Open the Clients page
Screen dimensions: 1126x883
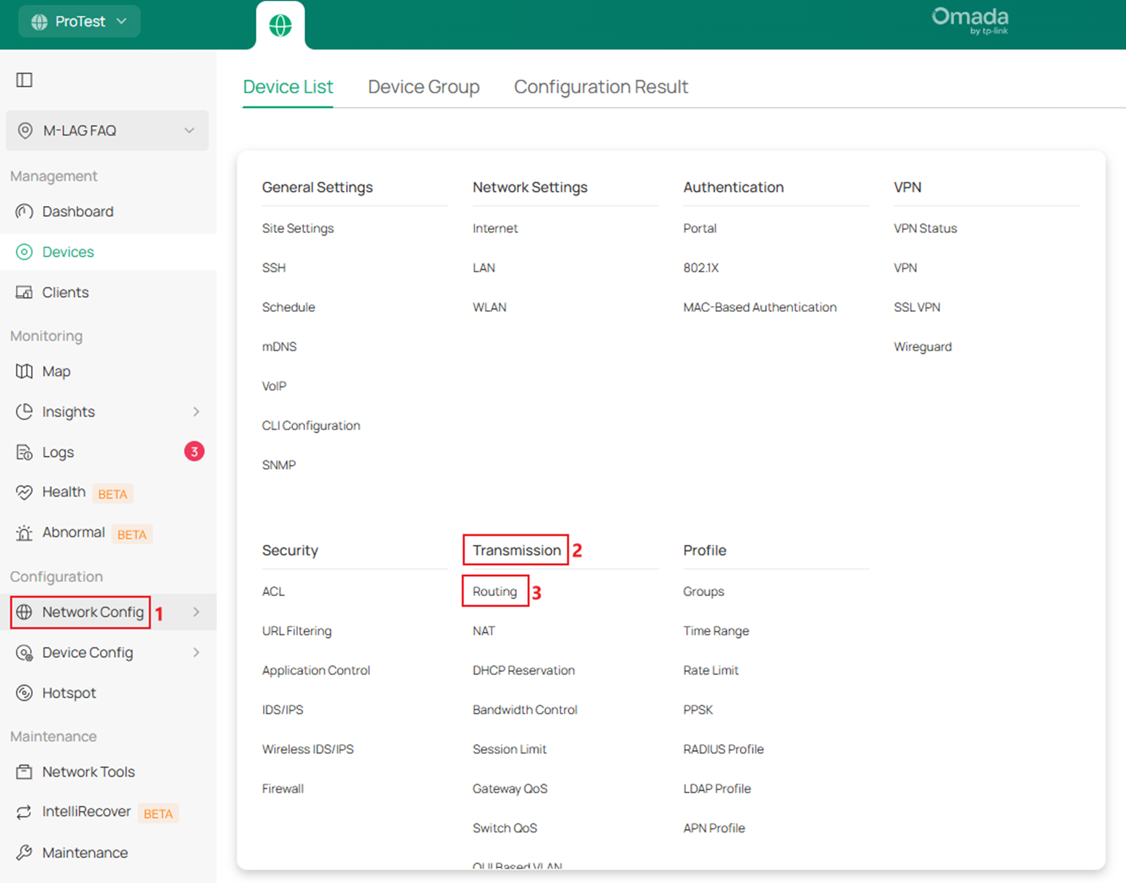(x=65, y=292)
